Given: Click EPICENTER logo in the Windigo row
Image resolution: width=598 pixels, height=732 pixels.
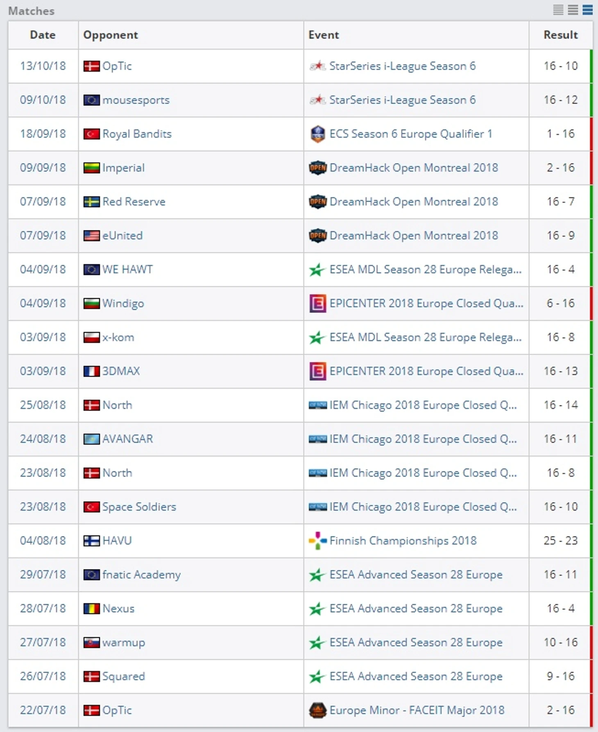Looking at the screenshot, I should pyautogui.click(x=317, y=304).
